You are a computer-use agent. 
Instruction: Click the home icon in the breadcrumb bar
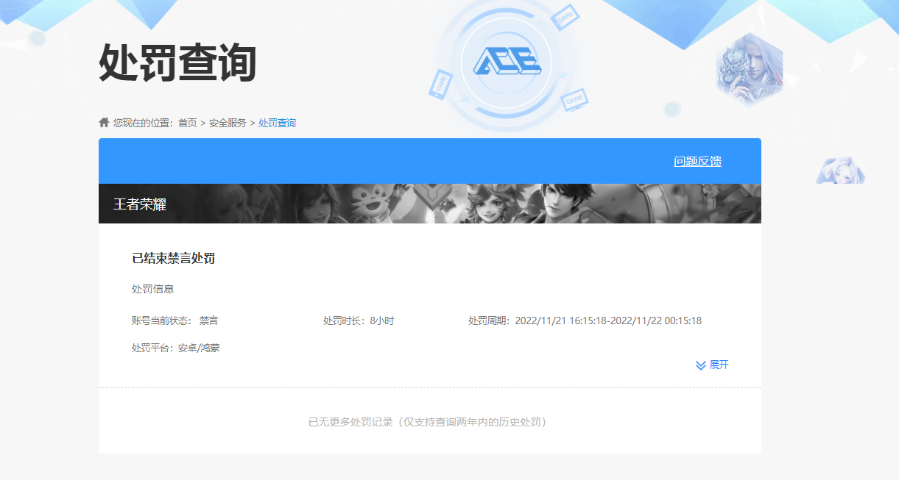click(x=104, y=123)
